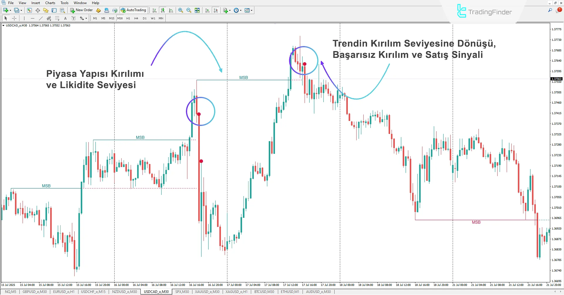564x295 pixels.
Task: Select the Crosshair tool
Action: coord(14,18)
